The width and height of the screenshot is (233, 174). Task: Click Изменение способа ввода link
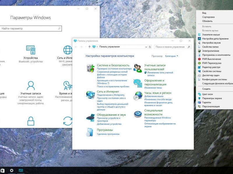(x=158, y=99)
